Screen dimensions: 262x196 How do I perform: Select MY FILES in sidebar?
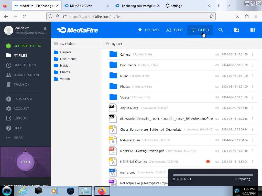point(17,55)
